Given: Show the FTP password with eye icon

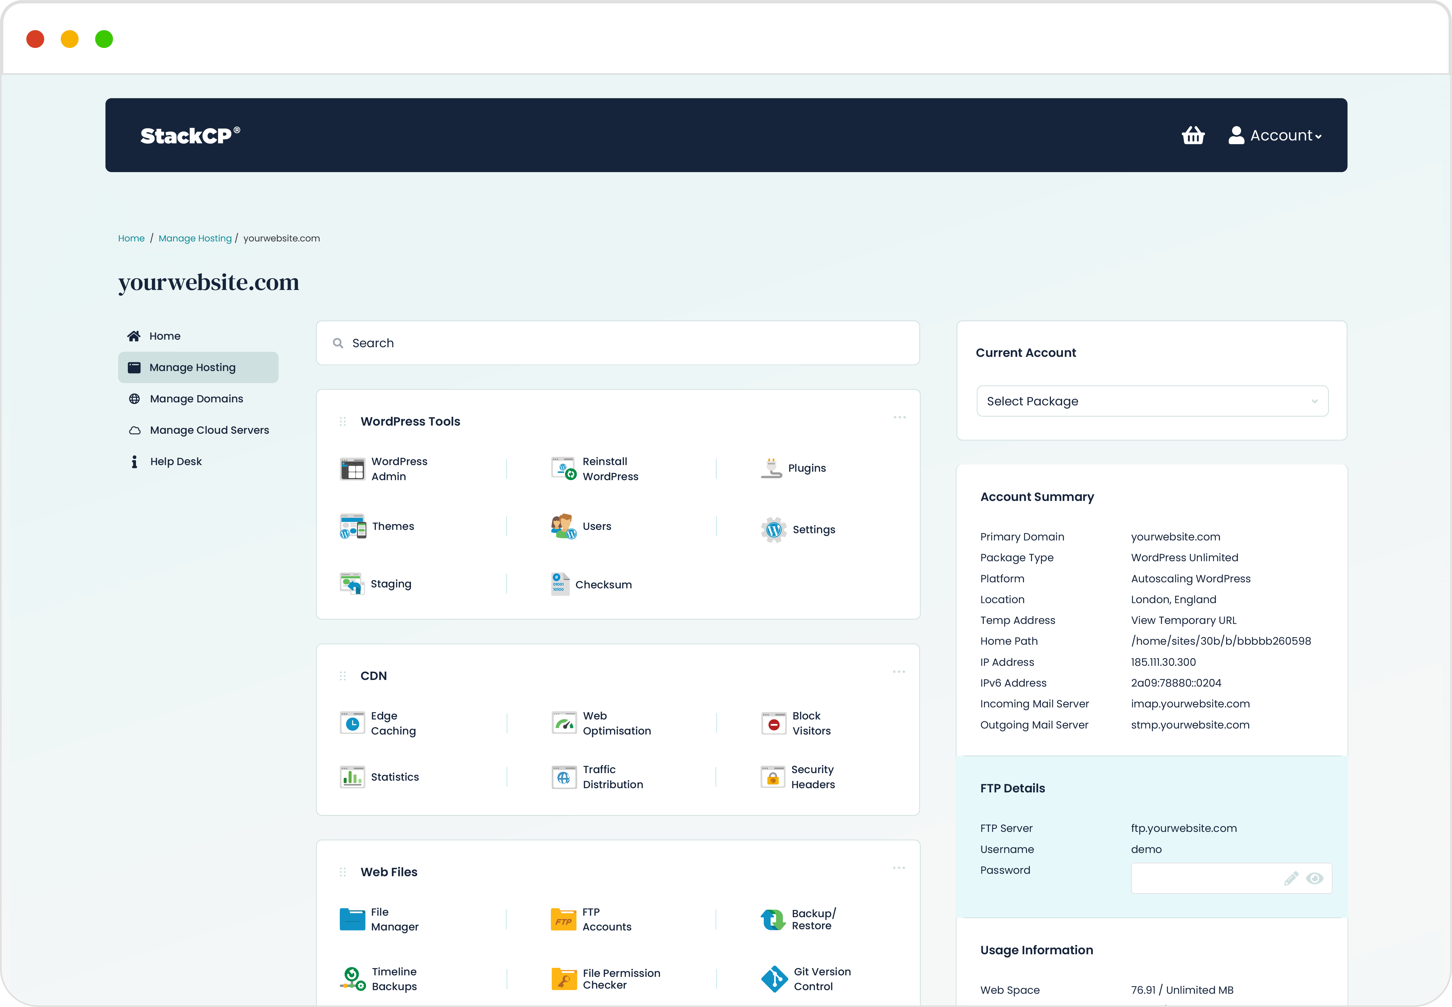Looking at the screenshot, I should point(1315,878).
